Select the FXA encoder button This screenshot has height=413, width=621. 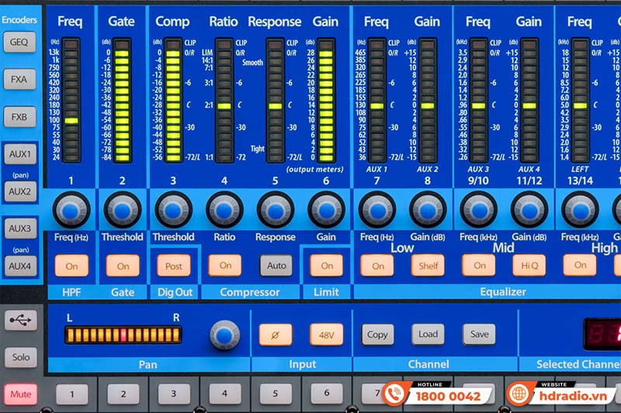pyautogui.click(x=19, y=80)
